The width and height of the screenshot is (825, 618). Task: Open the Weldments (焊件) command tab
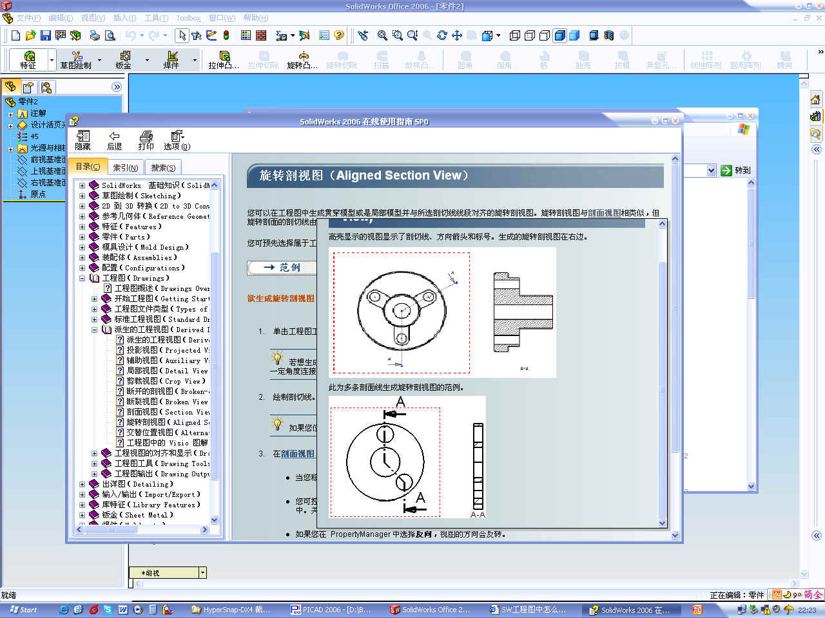(171, 60)
